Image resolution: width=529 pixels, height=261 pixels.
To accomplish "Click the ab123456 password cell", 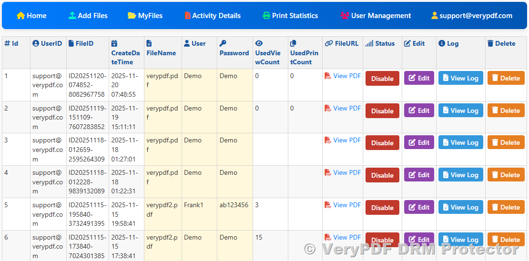I will coord(234,205).
